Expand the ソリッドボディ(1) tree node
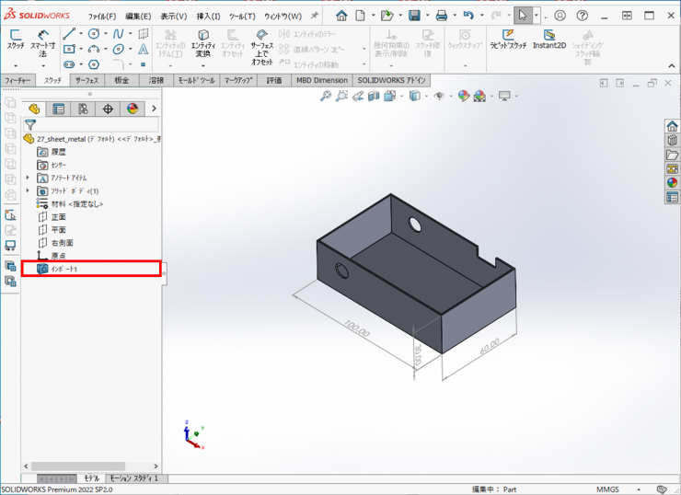Screen dimensions: 681x495 pyautogui.click(x=28, y=190)
